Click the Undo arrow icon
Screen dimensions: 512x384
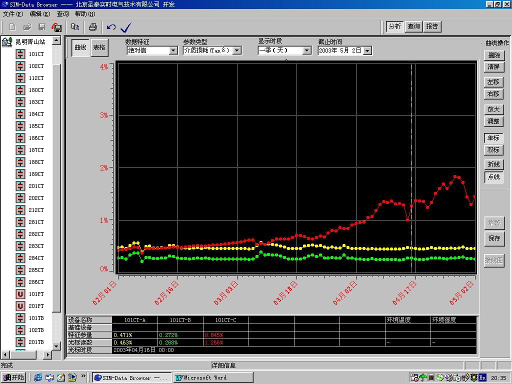click(111, 27)
